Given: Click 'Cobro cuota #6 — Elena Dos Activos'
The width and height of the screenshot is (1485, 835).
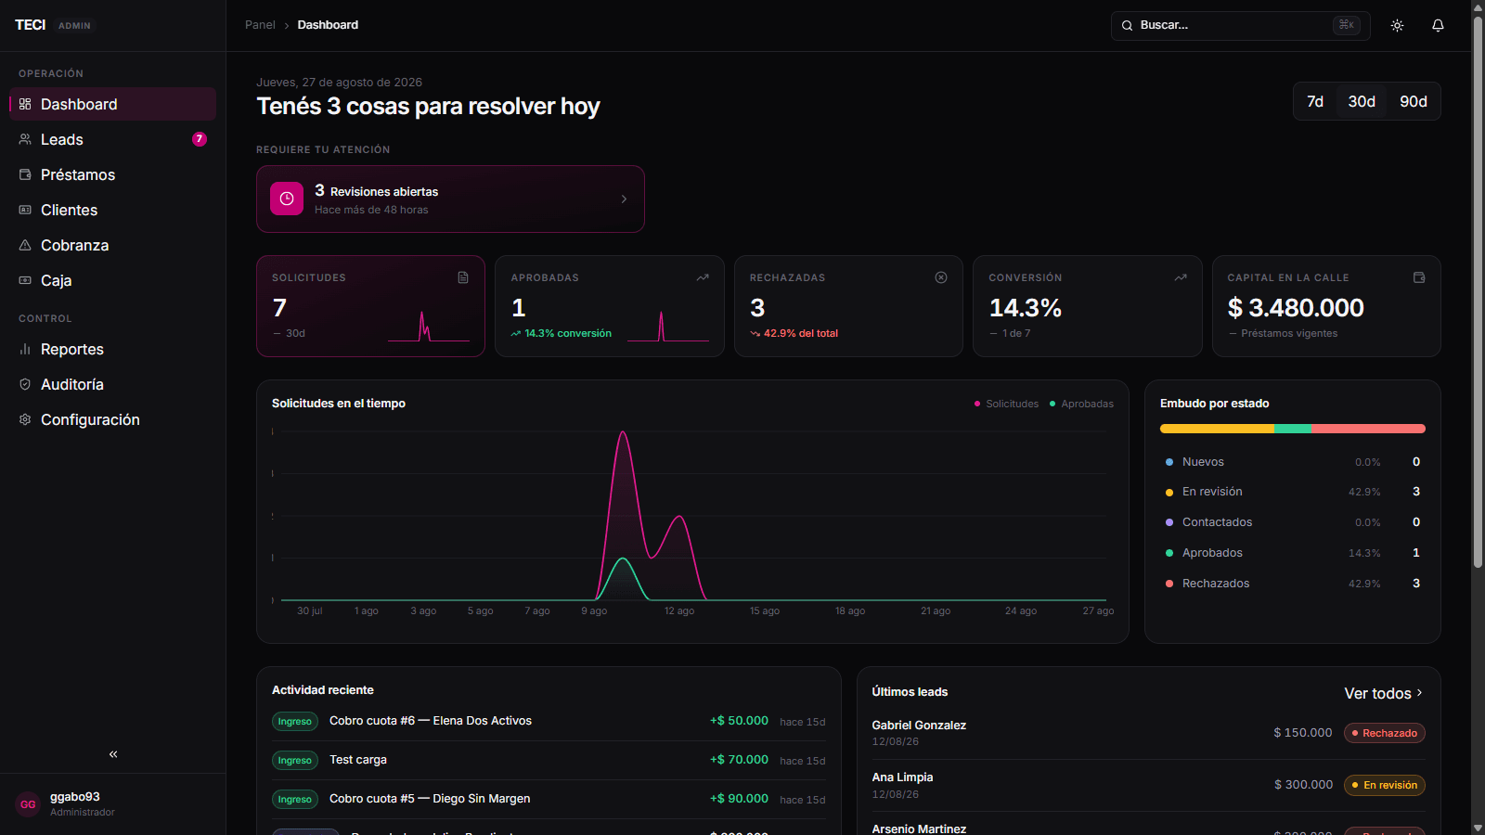Looking at the screenshot, I should tap(431, 721).
